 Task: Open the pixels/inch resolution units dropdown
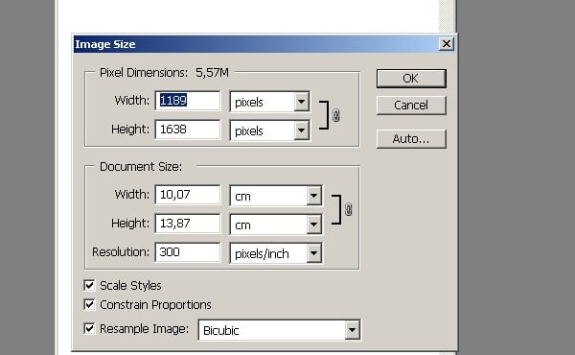click(276, 253)
